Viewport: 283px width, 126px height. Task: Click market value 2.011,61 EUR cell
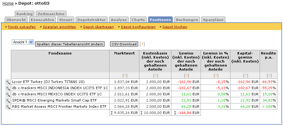click(124, 94)
